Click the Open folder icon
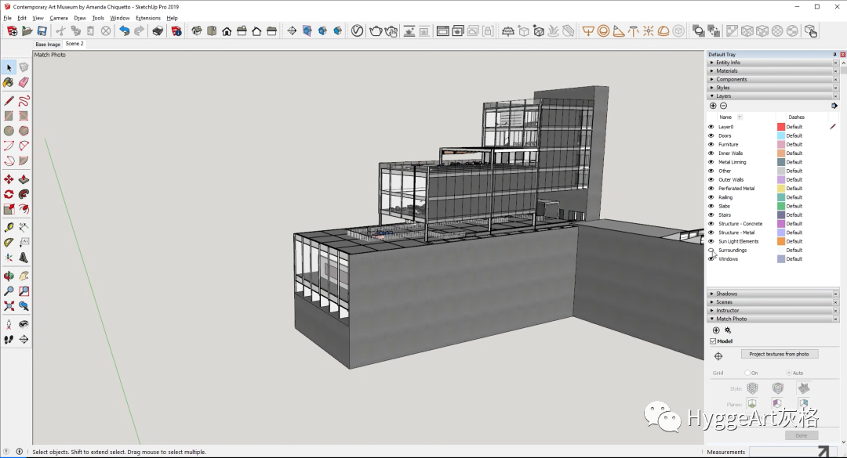Viewport: 847px width, 458px height. coord(27,31)
